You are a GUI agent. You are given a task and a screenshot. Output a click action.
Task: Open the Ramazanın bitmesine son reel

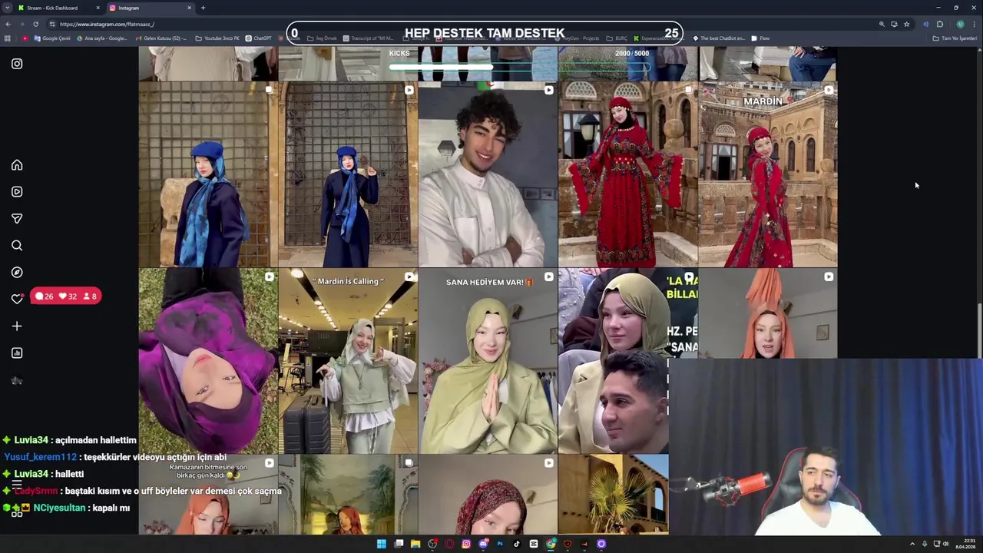(208, 495)
